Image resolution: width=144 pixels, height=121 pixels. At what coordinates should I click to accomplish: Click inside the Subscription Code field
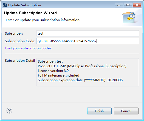click(88, 41)
